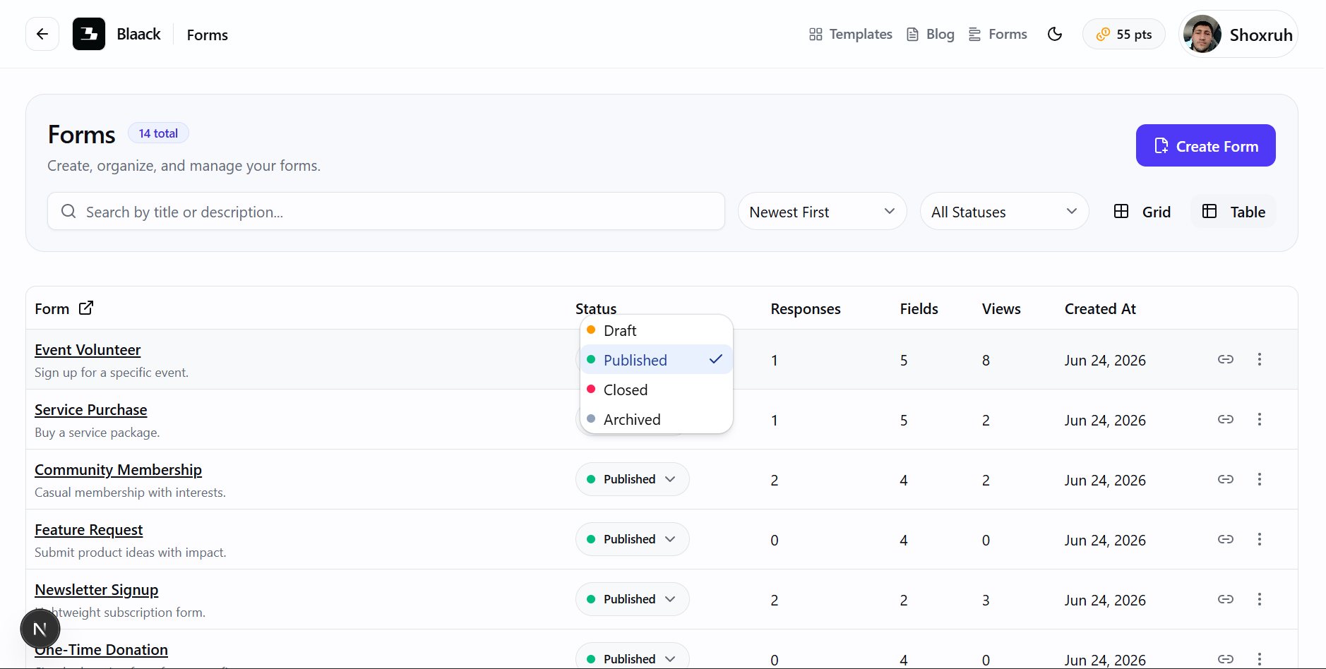The height and width of the screenshot is (669, 1326).
Task: Click the Create Form button
Action: (1206, 145)
